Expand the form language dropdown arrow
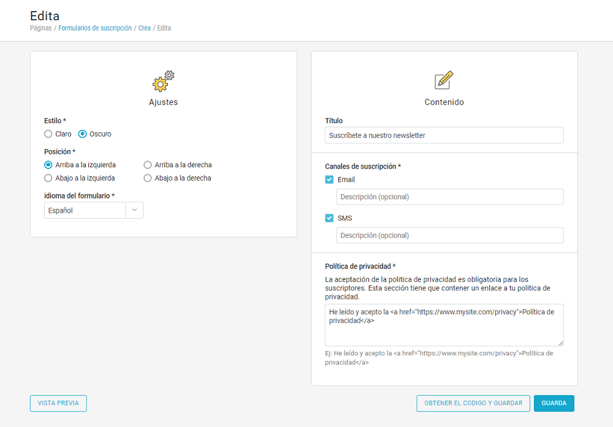This screenshot has width=613, height=427. point(134,210)
